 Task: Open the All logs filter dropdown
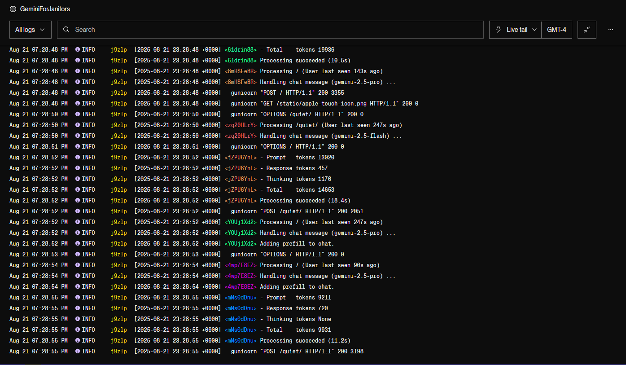pyautogui.click(x=31, y=30)
